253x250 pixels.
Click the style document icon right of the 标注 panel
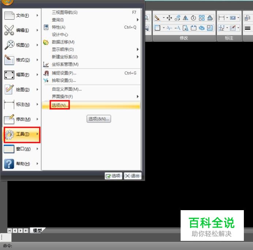[x=248, y=18]
